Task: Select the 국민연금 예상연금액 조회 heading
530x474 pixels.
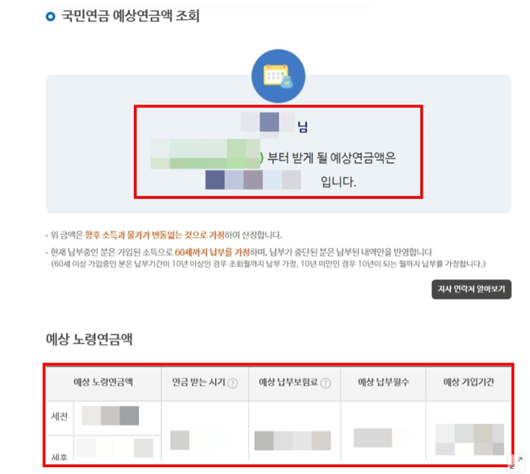Action: coord(131,16)
